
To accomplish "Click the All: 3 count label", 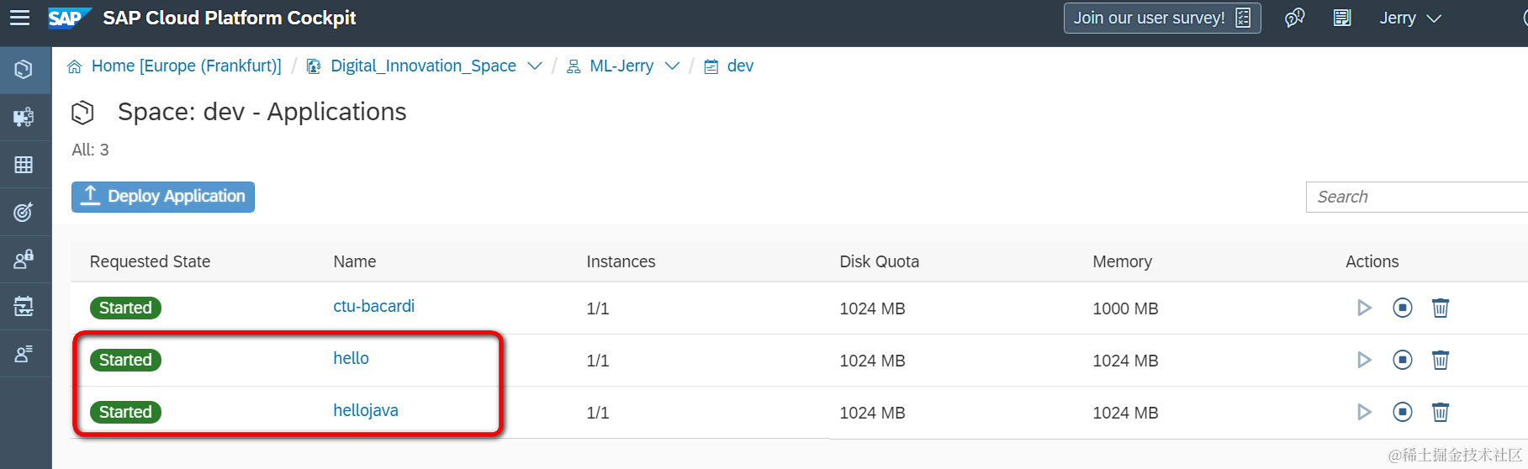I will click(90, 150).
